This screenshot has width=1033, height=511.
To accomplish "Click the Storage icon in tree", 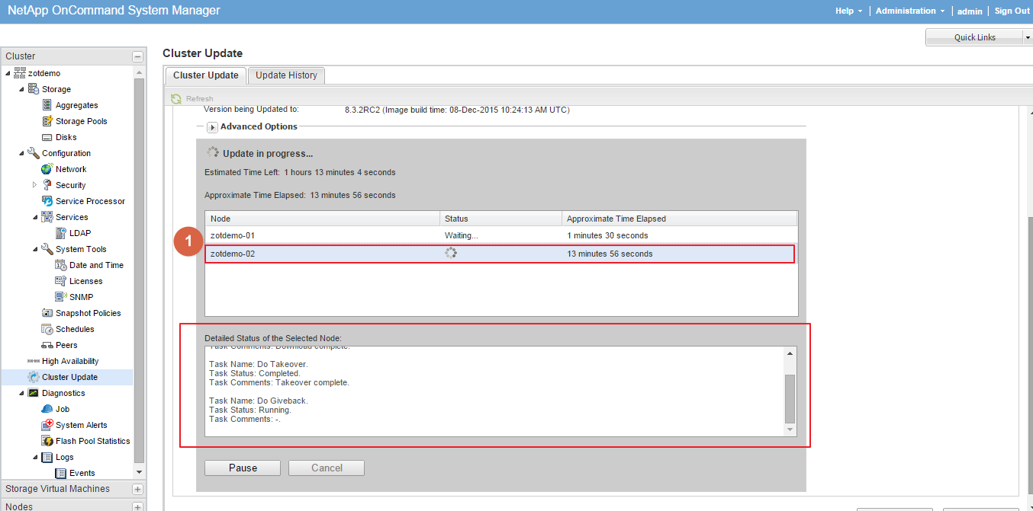I will (34, 89).
